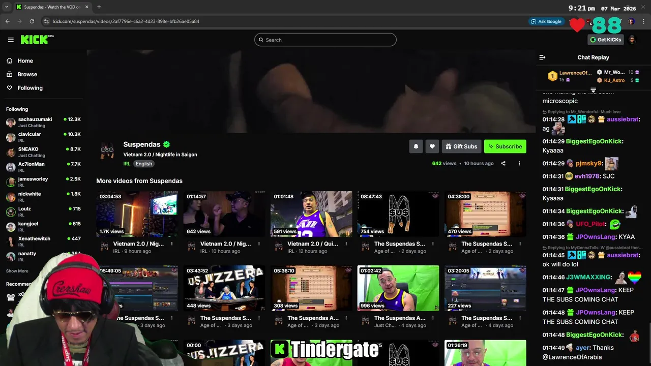Open the 04:38:00 video thumbnail
The height and width of the screenshot is (366, 651).
(485, 214)
